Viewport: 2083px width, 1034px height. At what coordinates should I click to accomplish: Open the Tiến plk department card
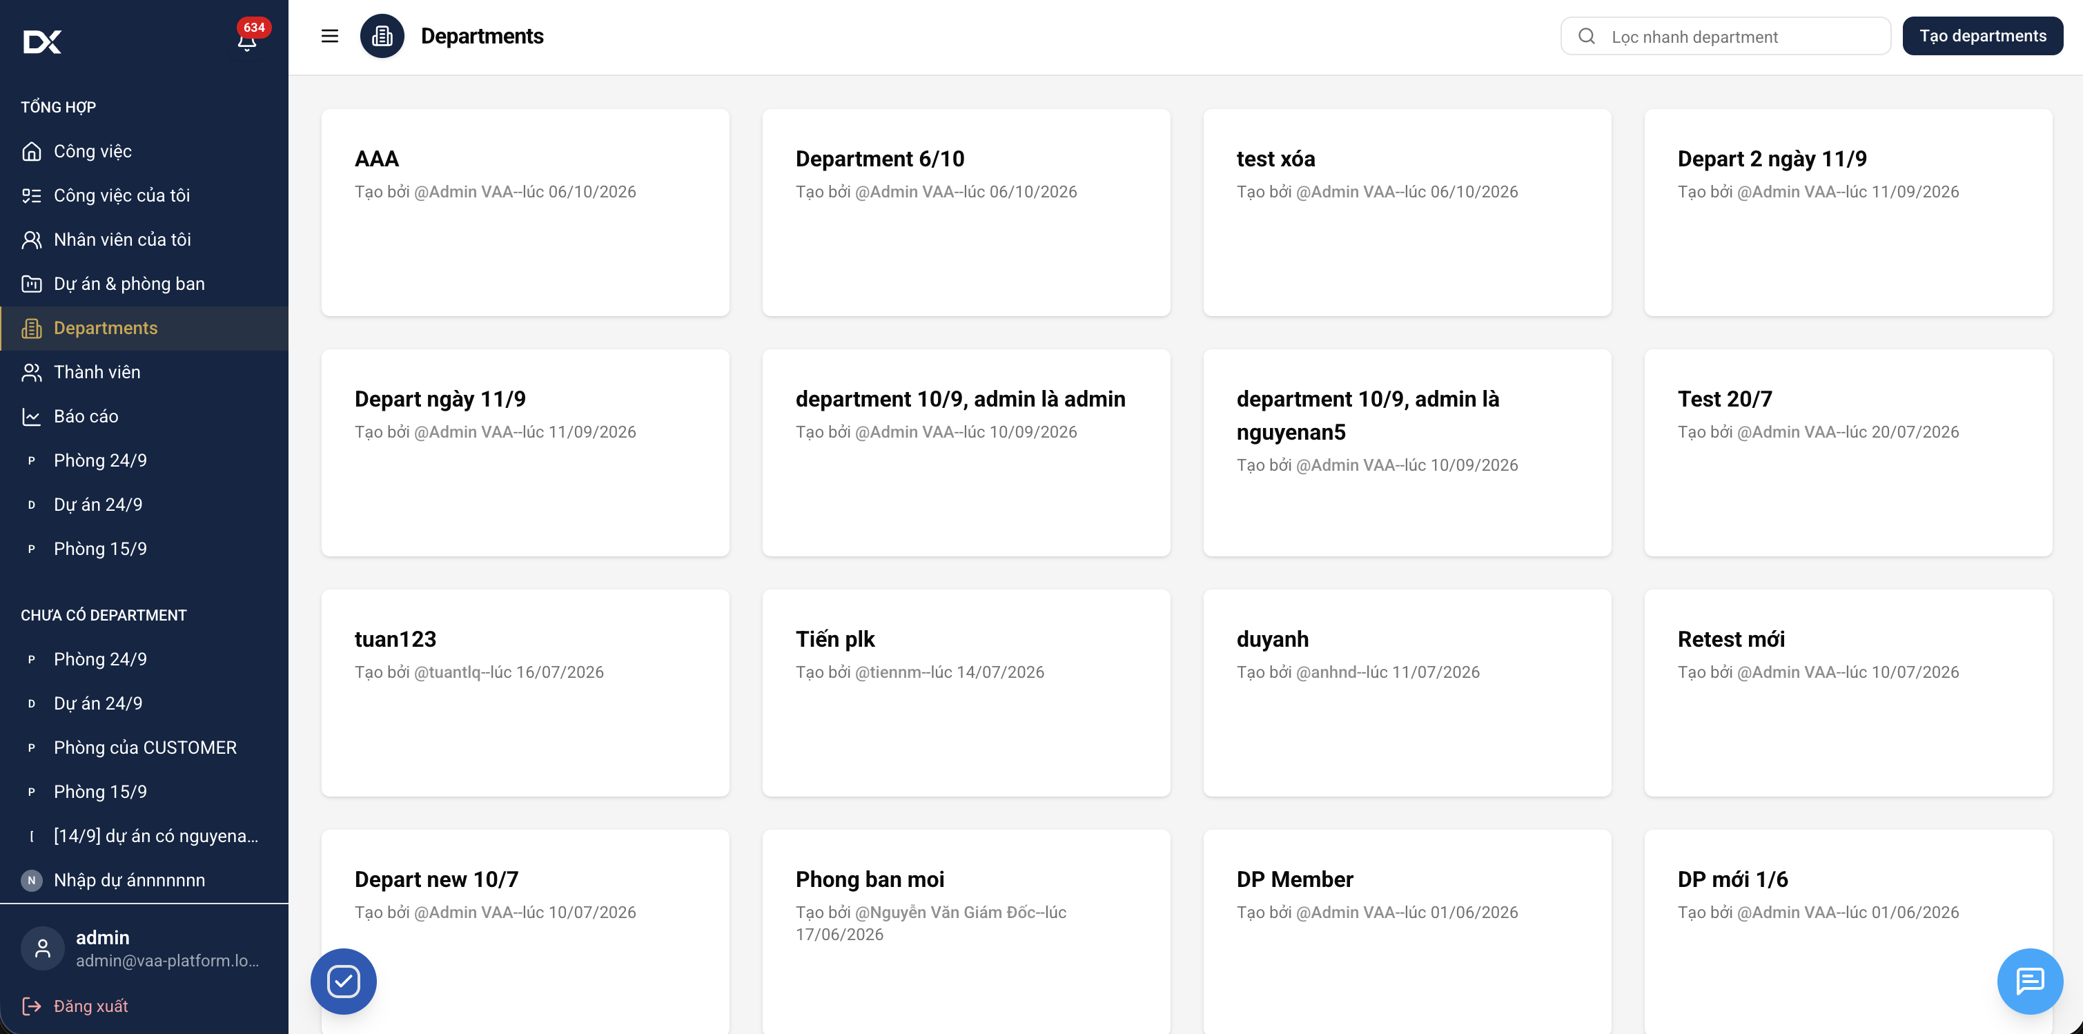click(x=966, y=693)
